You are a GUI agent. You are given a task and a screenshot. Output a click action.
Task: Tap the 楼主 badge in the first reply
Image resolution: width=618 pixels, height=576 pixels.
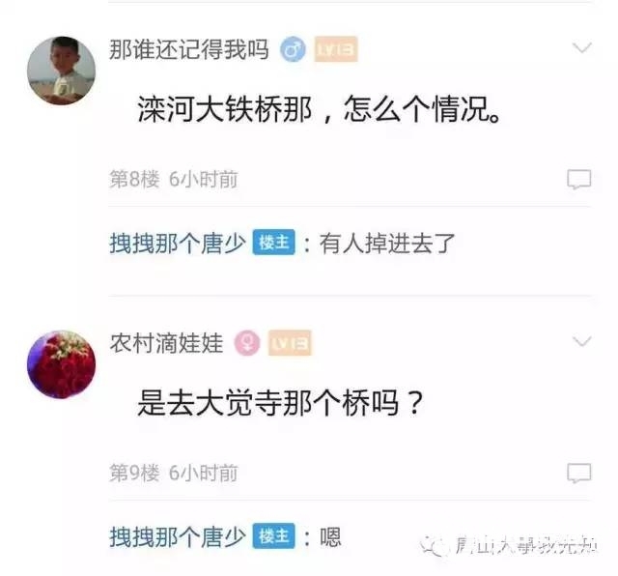tap(273, 243)
